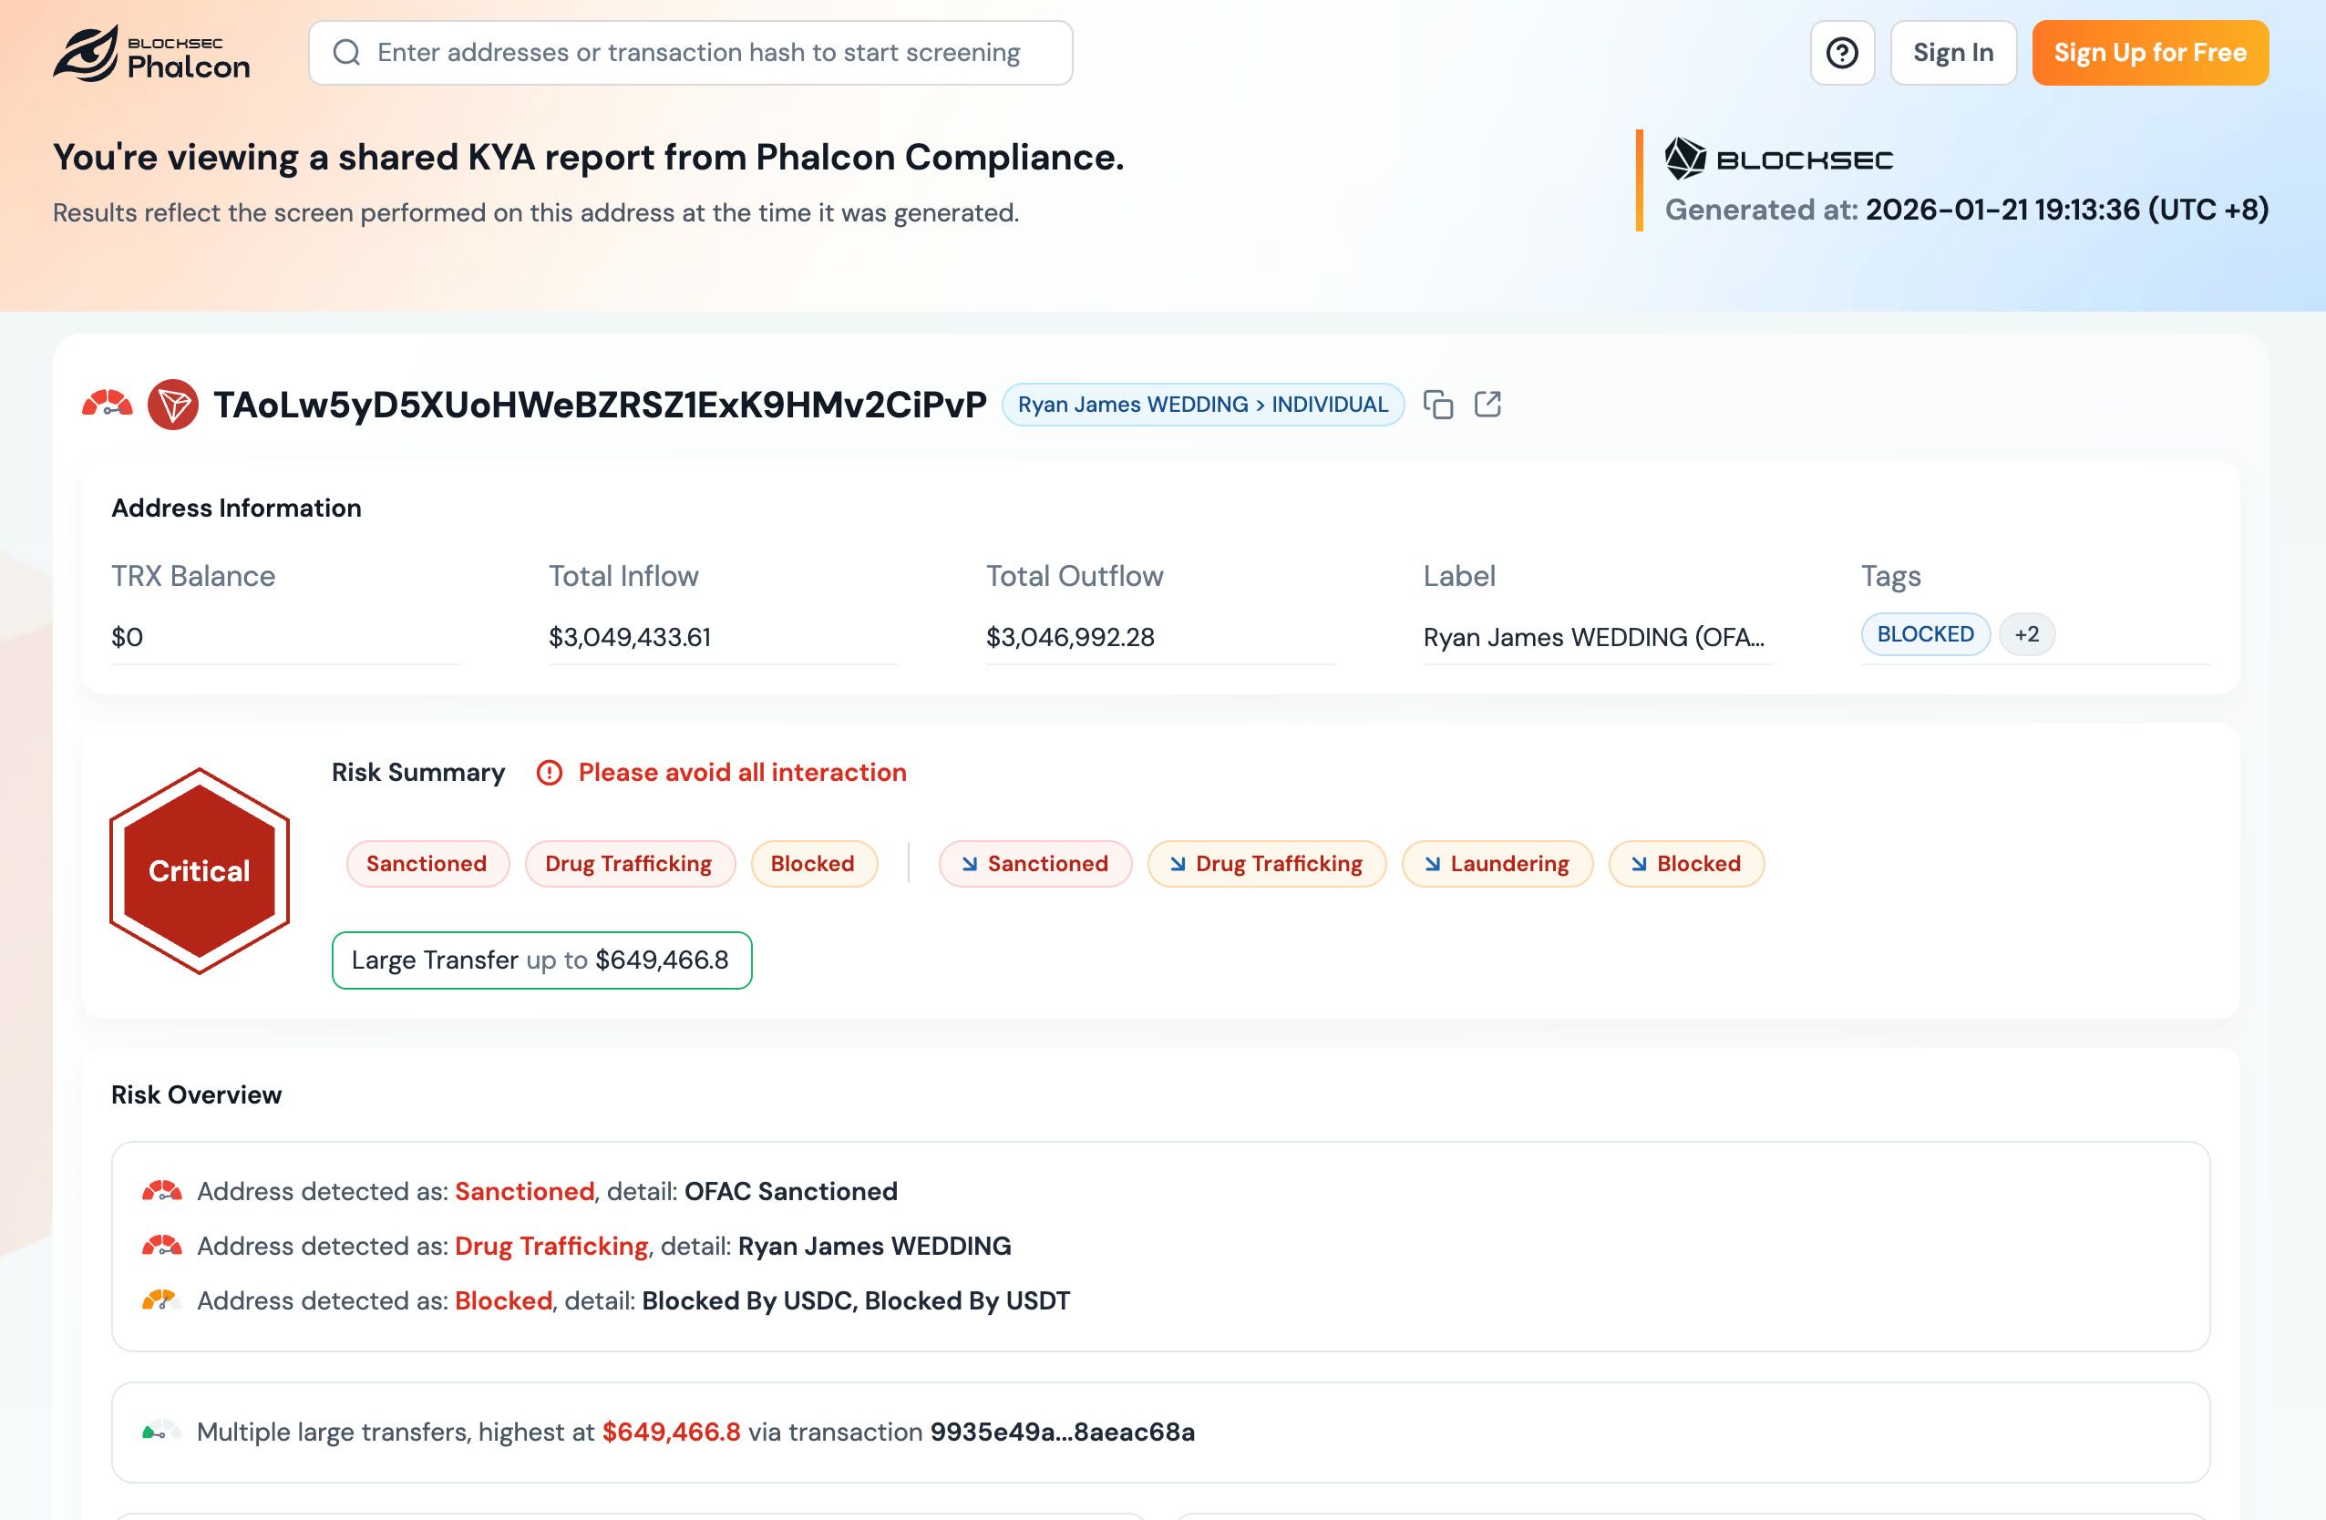Open the address in explorer via the external link icon
Image resolution: width=2326 pixels, height=1520 pixels.
1487,405
